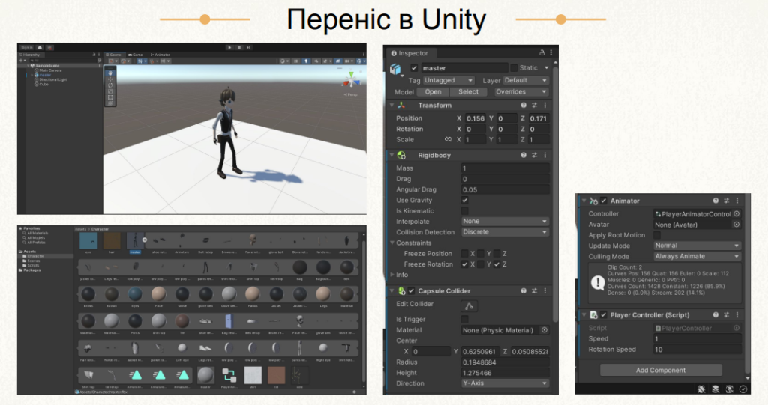
Task: Open the Tag dropdown (Untagged)
Action: click(448, 80)
